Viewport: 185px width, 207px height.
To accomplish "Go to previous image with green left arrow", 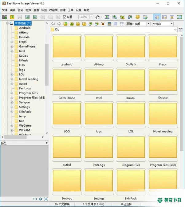I will pos(27,17).
